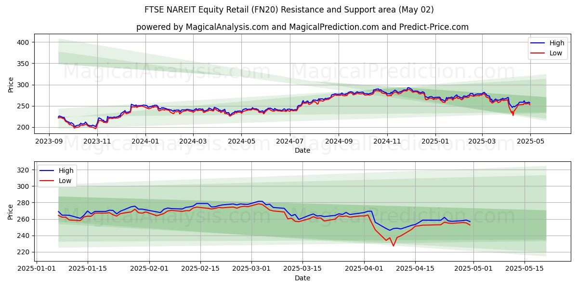Click the '350' y-axis value on top chart

[24, 64]
